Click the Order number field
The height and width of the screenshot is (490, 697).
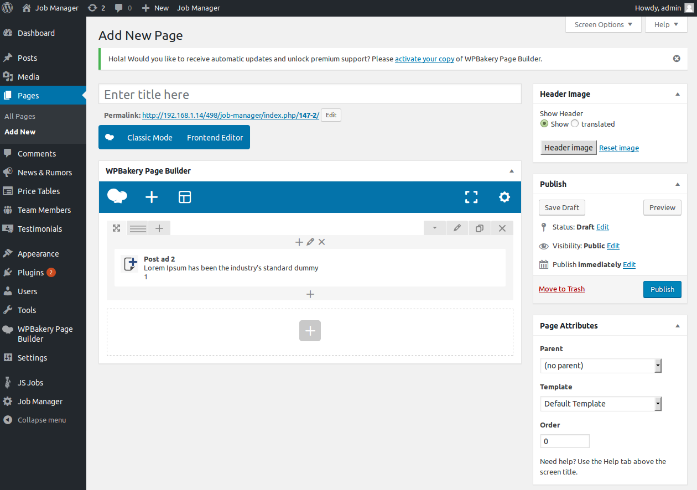coord(565,441)
